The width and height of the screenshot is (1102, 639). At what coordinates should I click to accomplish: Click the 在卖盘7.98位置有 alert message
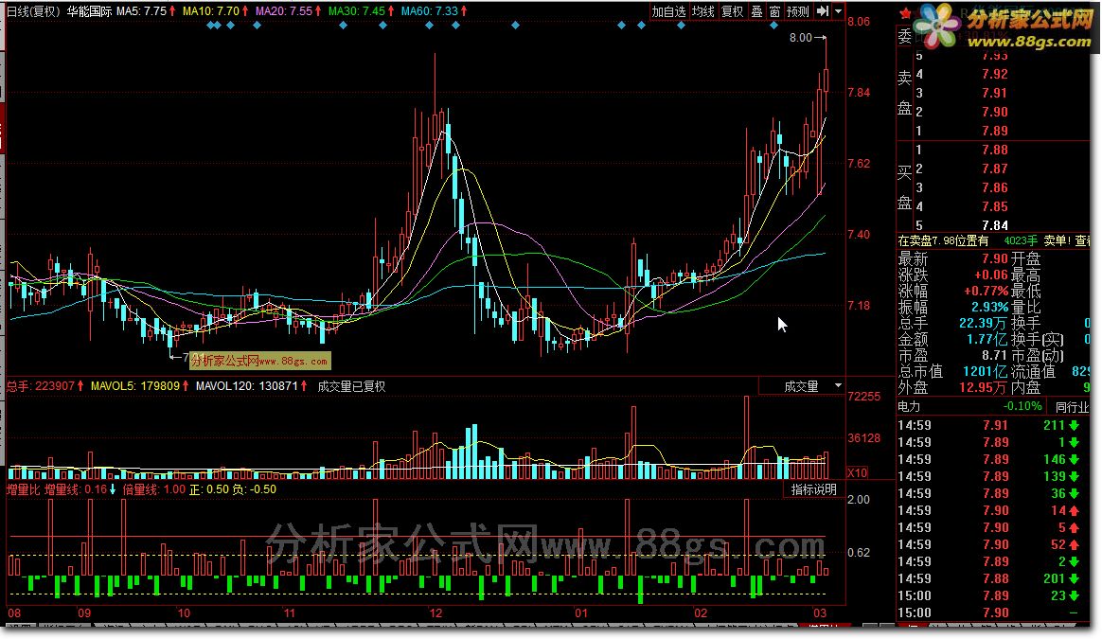click(x=943, y=240)
